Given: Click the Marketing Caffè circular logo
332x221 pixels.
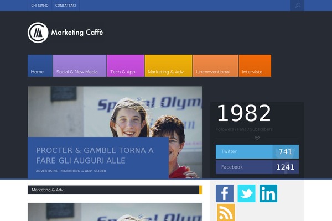Looking at the screenshot, I should [38, 33].
